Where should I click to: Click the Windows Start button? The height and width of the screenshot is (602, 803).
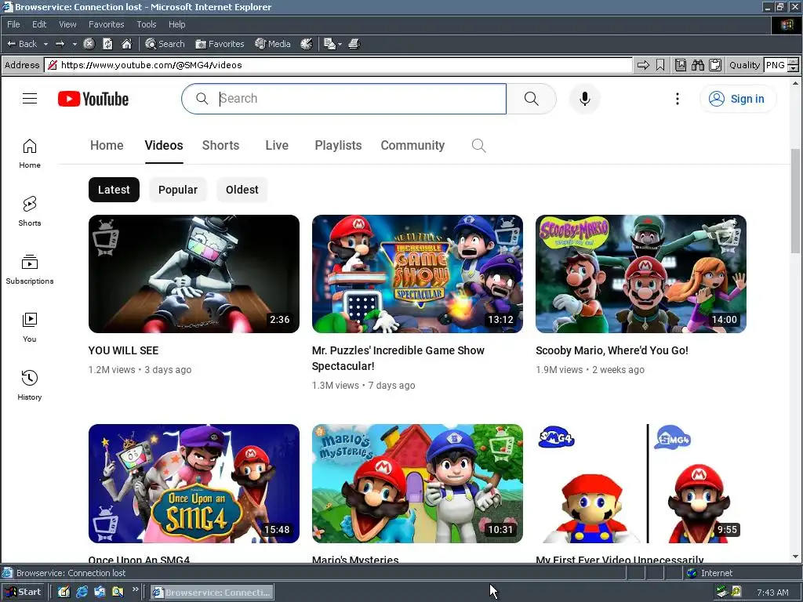click(23, 593)
